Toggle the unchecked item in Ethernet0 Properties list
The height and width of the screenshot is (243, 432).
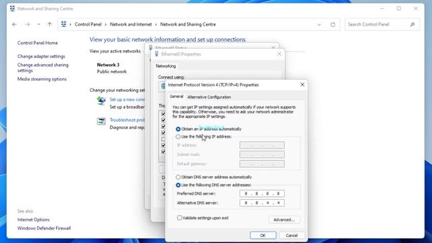[x=163, y=139]
